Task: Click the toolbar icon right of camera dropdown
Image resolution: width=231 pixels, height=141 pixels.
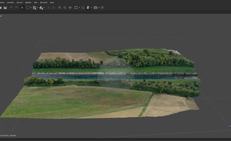Action: tap(102, 8)
